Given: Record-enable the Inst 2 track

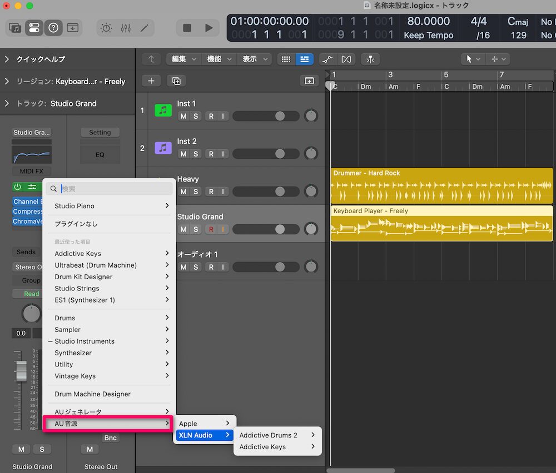Looking at the screenshot, I should (x=211, y=154).
